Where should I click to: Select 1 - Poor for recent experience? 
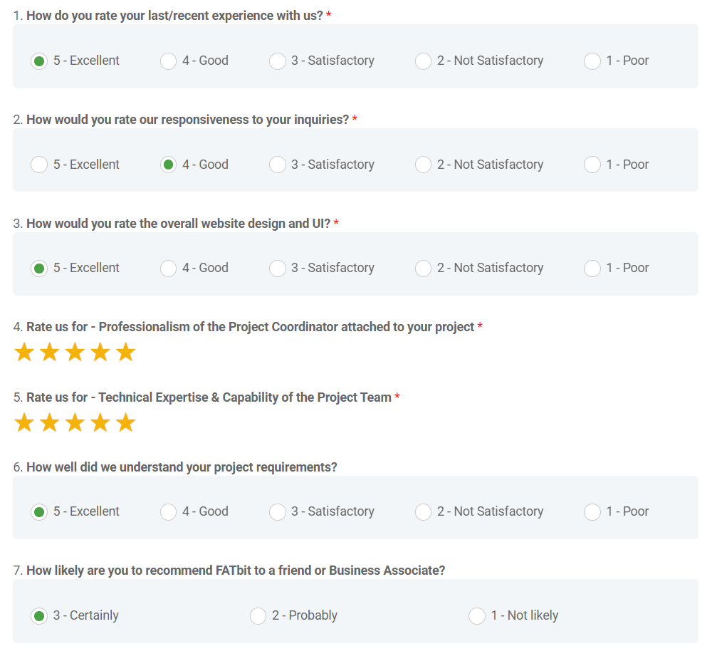pos(592,61)
